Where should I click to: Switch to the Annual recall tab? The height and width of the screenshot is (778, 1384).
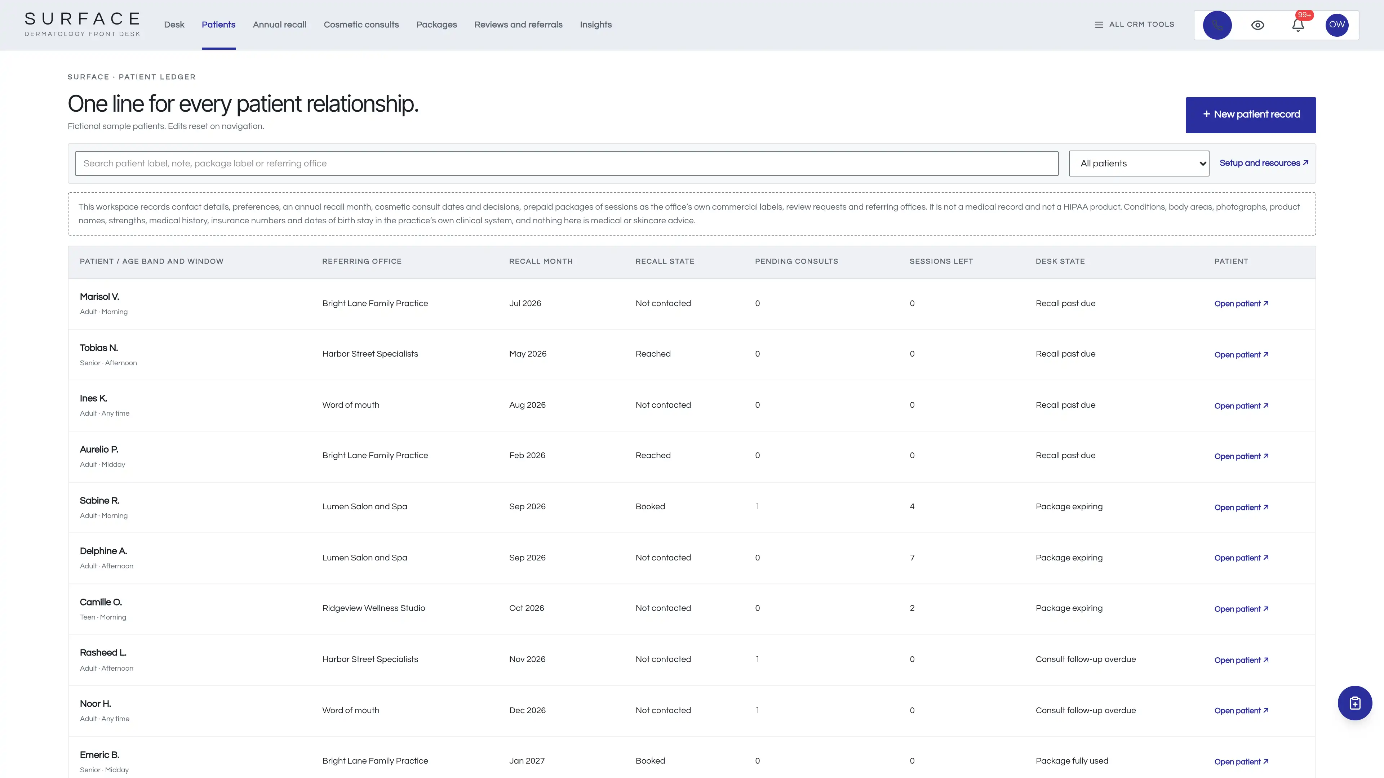(x=279, y=25)
